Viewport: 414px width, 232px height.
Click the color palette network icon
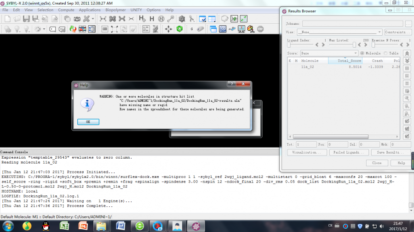(x=251, y=29)
